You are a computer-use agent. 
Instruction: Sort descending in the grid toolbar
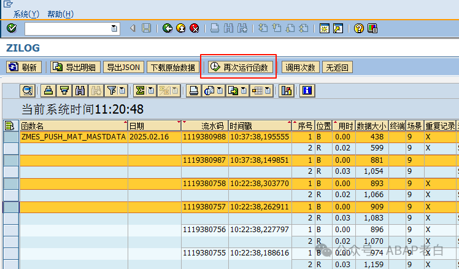64,91
